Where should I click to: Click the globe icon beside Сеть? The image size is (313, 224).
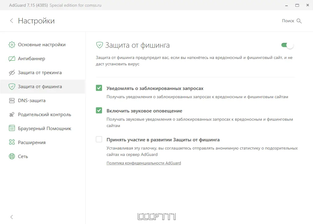click(x=12, y=156)
